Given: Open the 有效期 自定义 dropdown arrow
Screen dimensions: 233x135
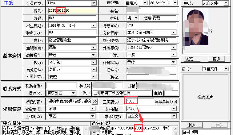Looking at the screenshot, I should pos(145,3).
